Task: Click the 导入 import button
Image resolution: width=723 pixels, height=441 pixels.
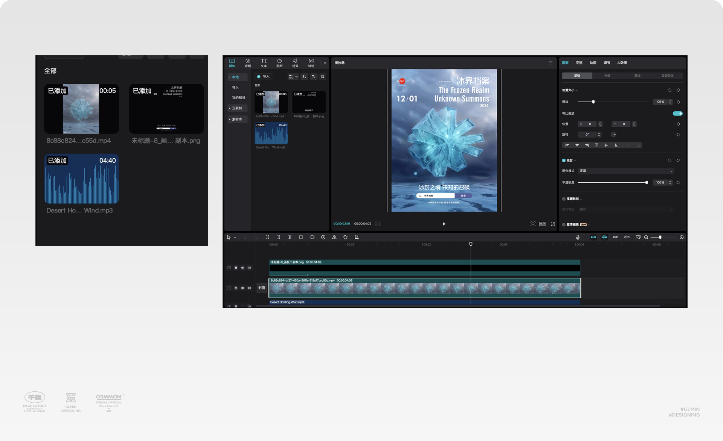Action: click(263, 77)
